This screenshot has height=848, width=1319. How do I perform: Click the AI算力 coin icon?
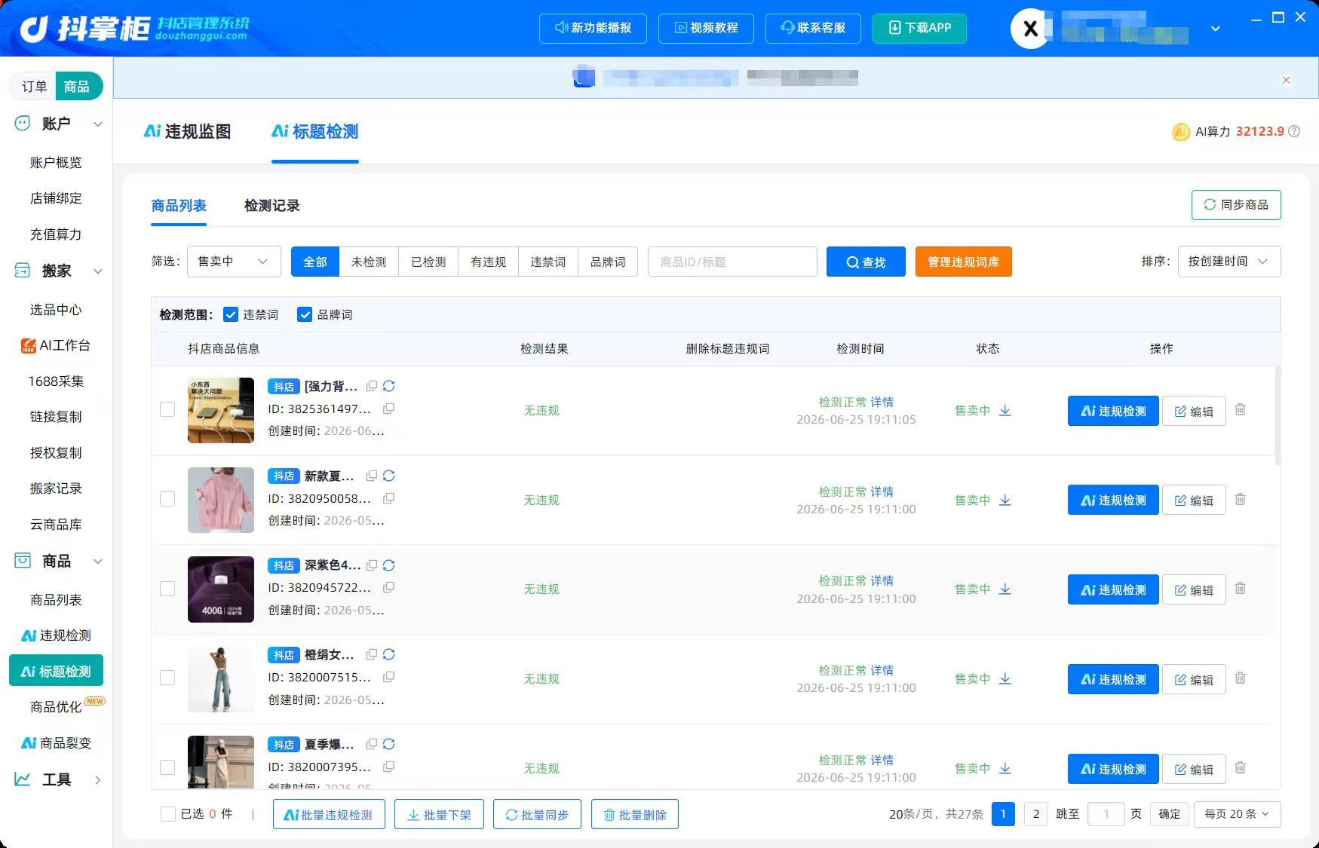[1181, 132]
